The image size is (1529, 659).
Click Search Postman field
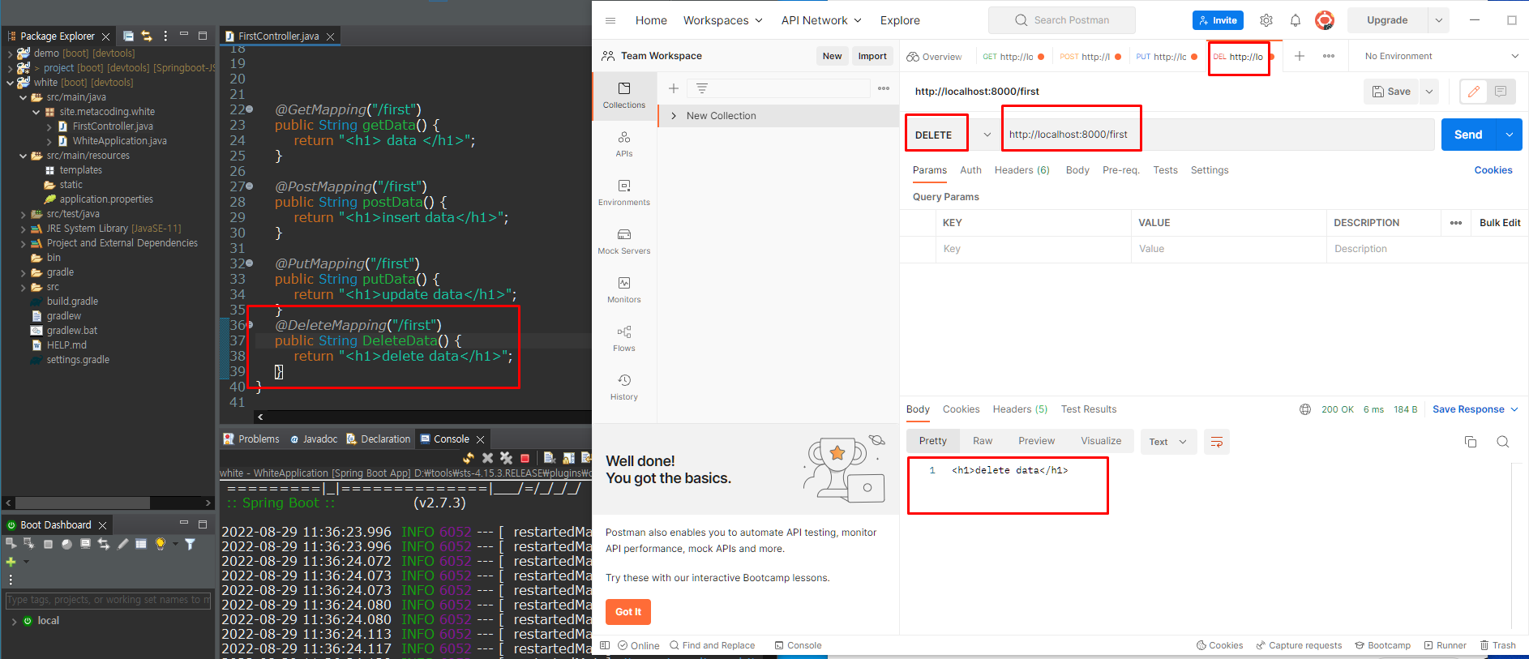point(1061,20)
